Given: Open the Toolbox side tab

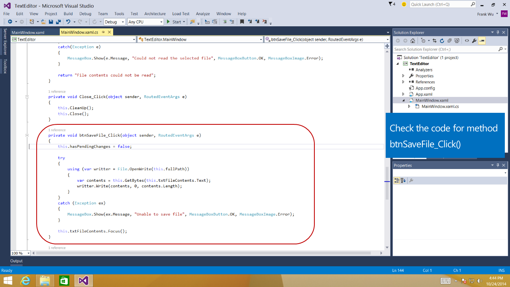Looking at the screenshot, I should point(5,67).
